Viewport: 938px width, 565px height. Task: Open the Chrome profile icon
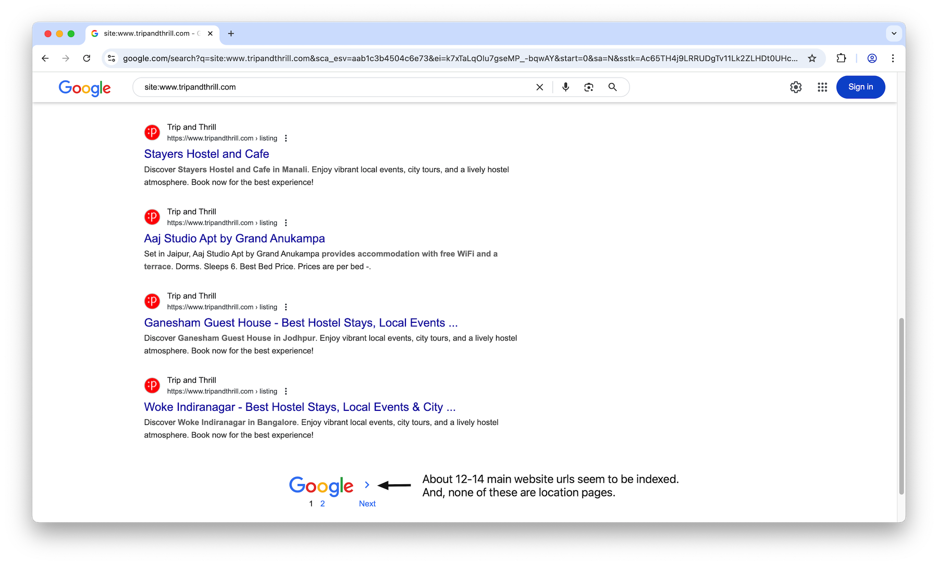pyautogui.click(x=872, y=58)
